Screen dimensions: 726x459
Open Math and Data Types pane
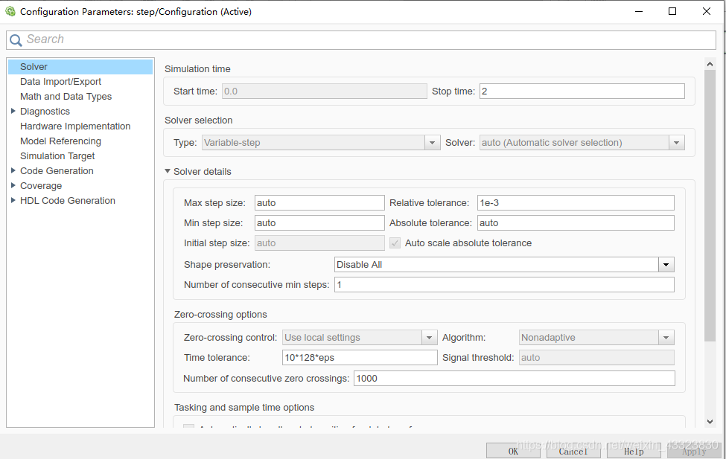coord(66,96)
